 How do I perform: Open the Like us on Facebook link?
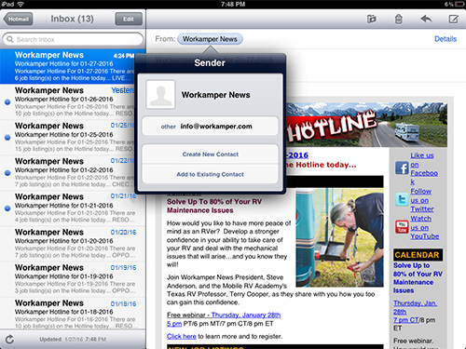coord(424,168)
